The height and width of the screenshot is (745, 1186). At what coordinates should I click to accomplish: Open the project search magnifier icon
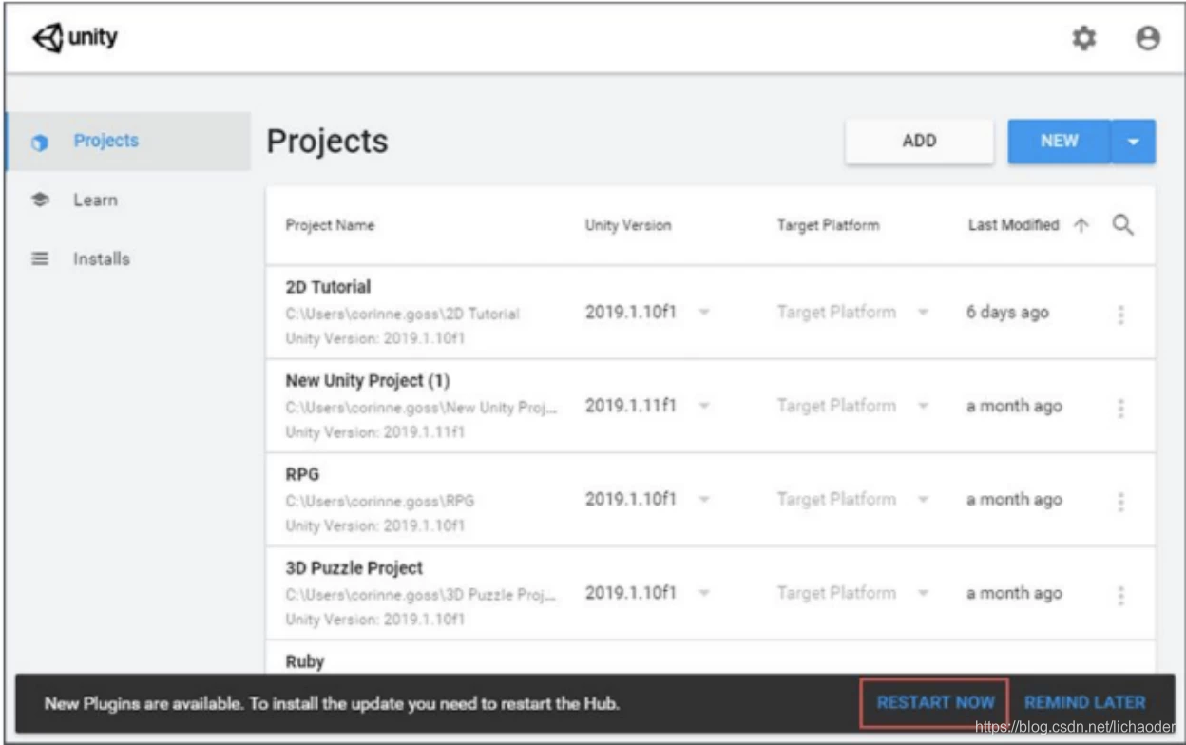tap(1122, 225)
